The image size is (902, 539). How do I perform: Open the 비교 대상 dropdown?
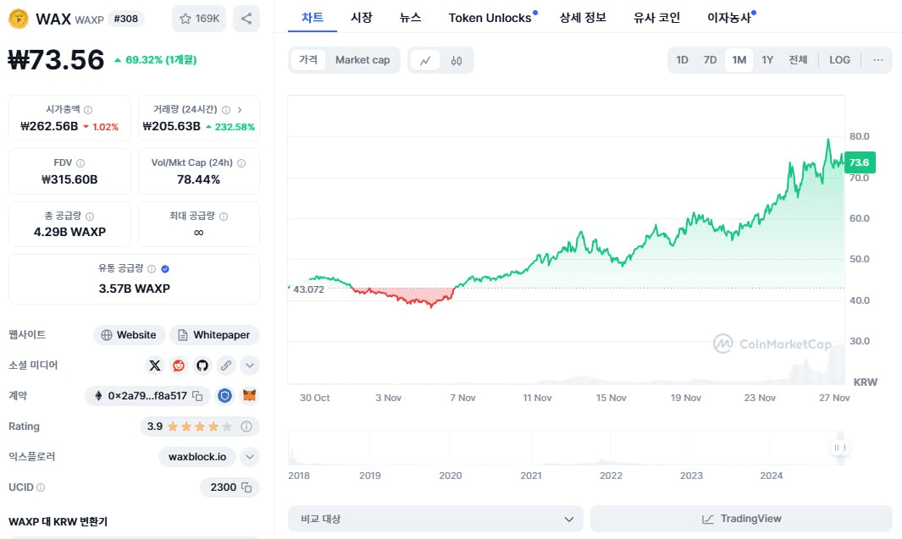click(x=435, y=519)
